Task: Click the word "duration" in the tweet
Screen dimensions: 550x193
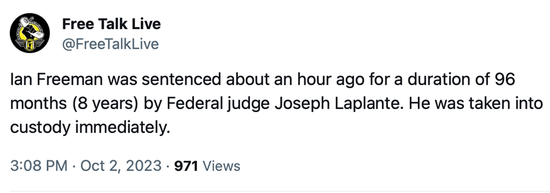Action: [x=441, y=80]
